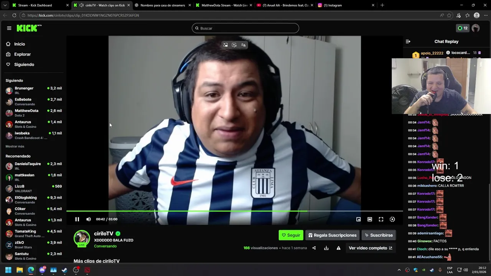Open browser settings three-dots menu
491x276 pixels.
pyautogui.click(x=486, y=15)
